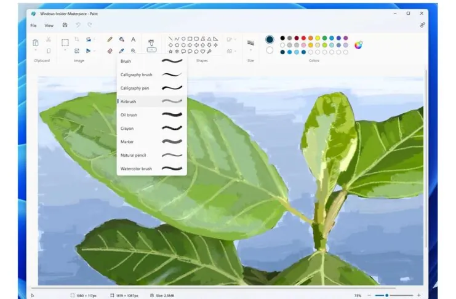Click the Undo arrow
The image size is (456, 299).
pos(78,25)
